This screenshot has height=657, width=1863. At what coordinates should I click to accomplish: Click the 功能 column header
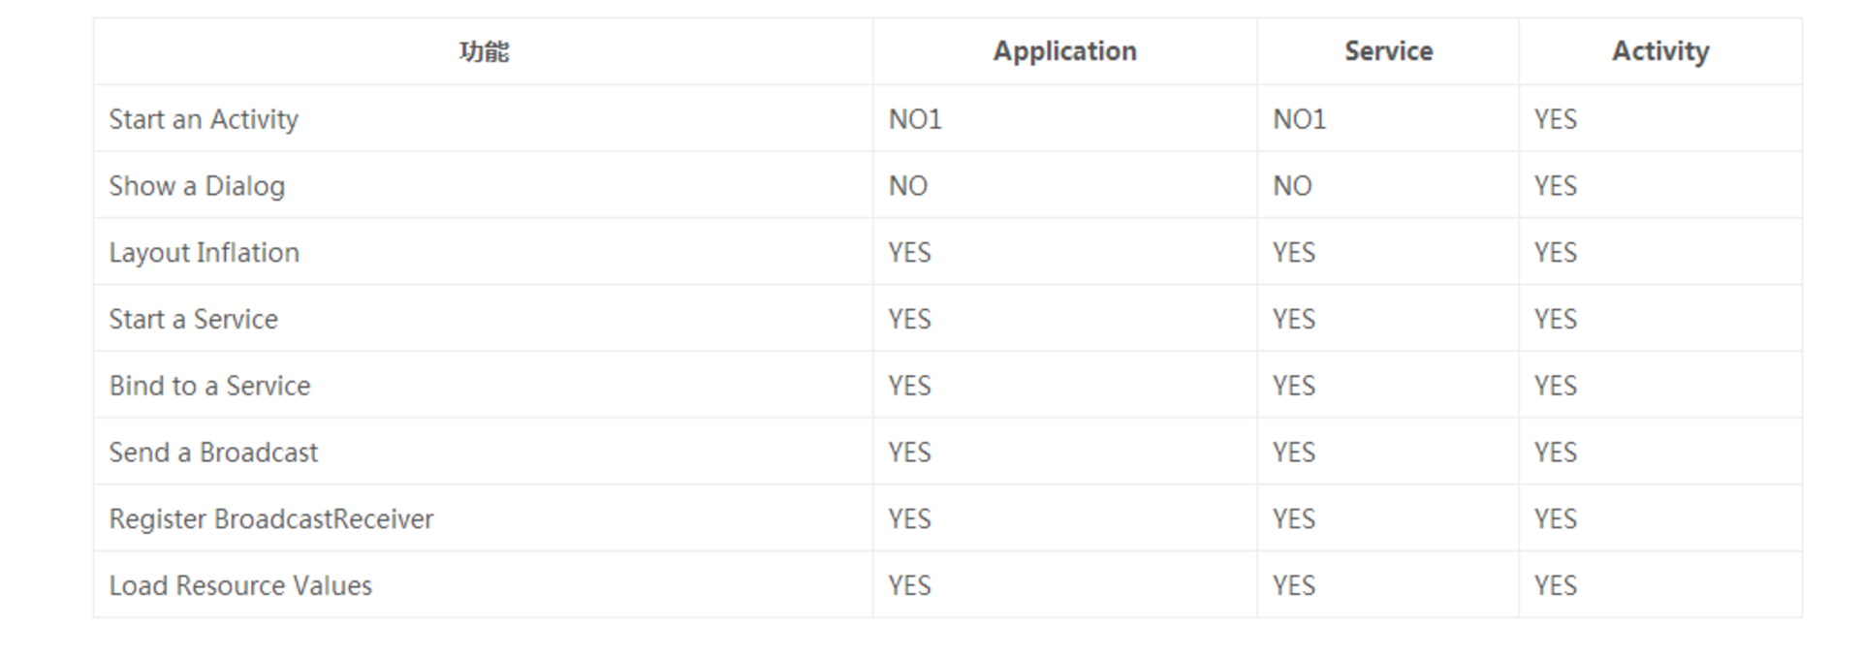(x=484, y=51)
